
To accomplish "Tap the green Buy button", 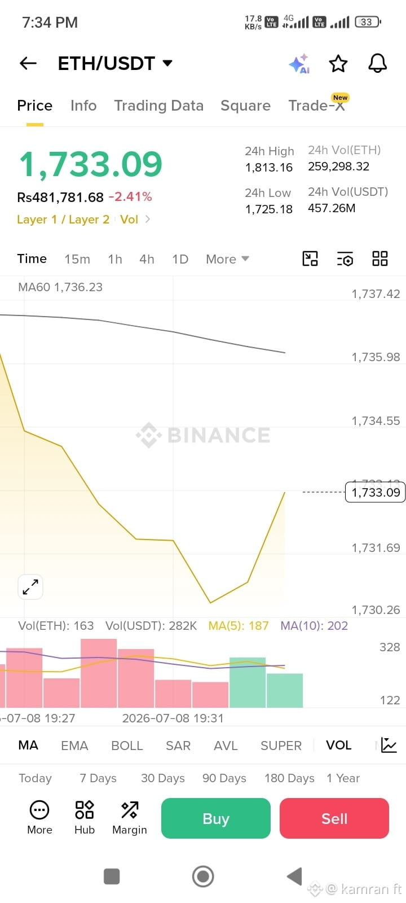I will coord(216,818).
